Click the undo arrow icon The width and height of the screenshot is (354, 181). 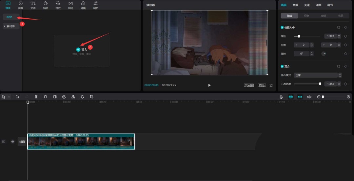coord(18,97)
